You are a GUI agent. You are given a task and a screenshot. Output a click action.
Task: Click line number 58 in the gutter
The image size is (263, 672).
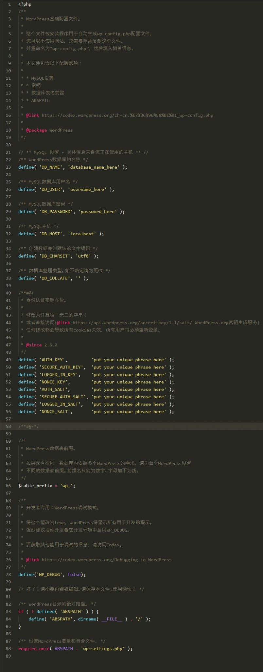(8, 426)
